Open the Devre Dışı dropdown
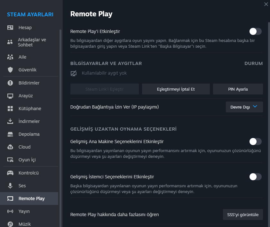This screenshot has width=270, height=227. pos(244,107)
